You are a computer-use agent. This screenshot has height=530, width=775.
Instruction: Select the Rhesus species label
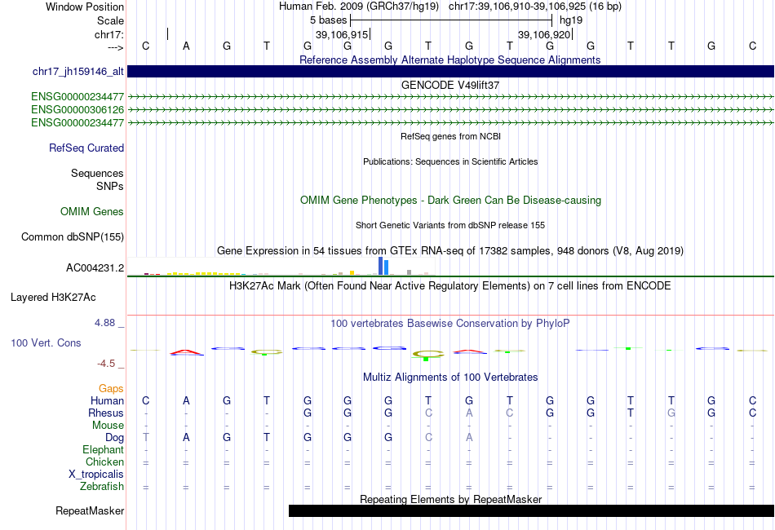pyautogui.click(x=106, y=413)
